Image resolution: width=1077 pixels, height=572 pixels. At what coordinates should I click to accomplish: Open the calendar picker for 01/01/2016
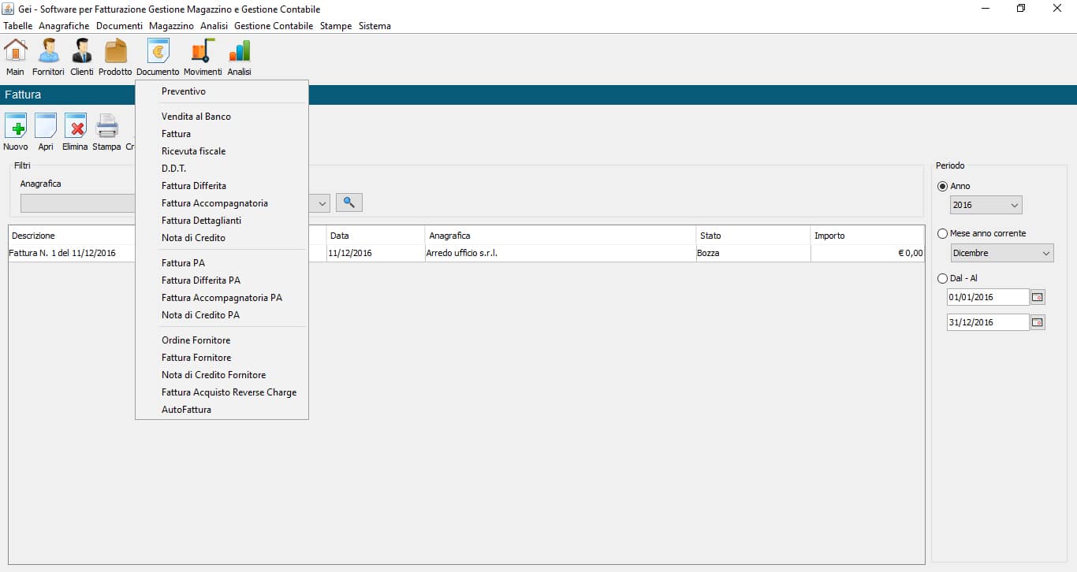click(x=1038, y=298)
